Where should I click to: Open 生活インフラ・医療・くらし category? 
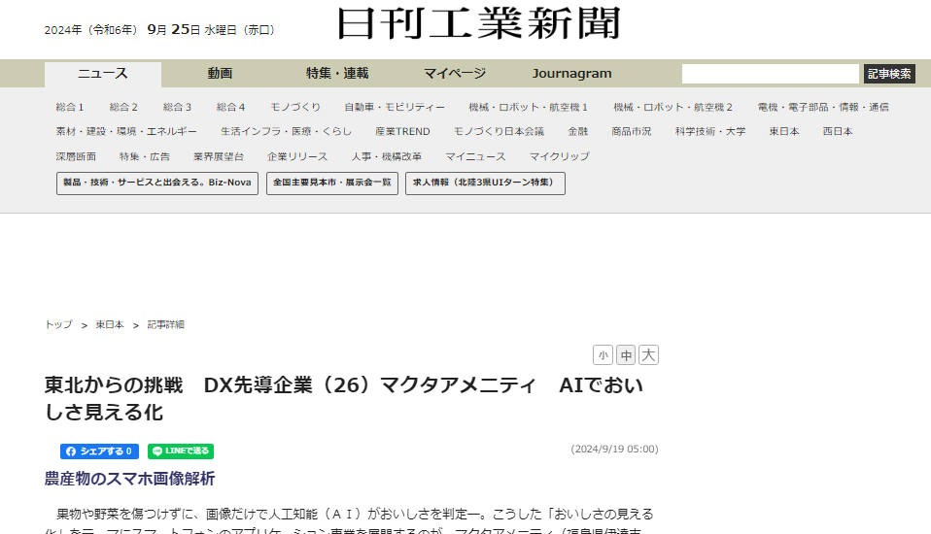pos(286,132)
